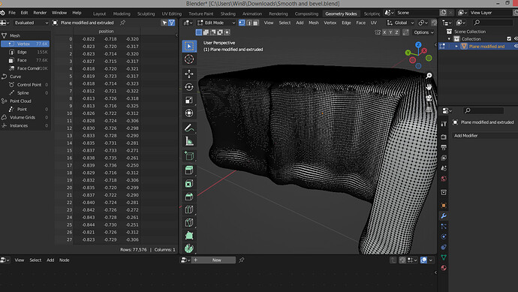Image resolution: width=518 pixels, height=292 pixels.
Task: Select the Instances domain row
Action: pyautogui.click(x=25, y=126)
